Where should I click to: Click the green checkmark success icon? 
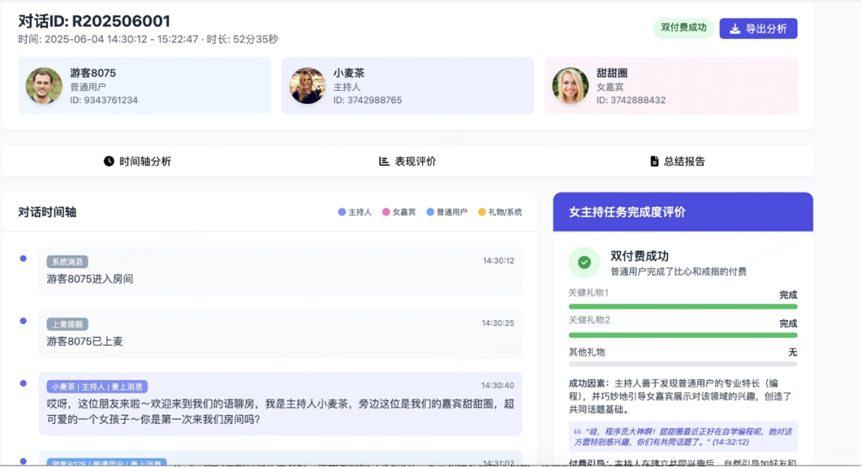[584, 263]
